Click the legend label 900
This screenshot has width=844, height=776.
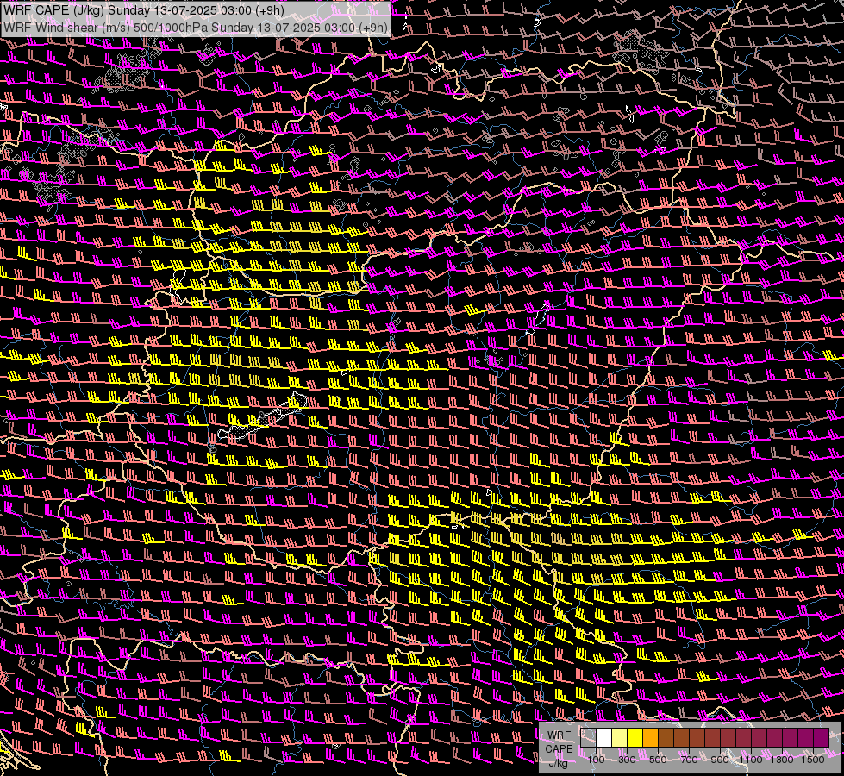pos(720,760)
